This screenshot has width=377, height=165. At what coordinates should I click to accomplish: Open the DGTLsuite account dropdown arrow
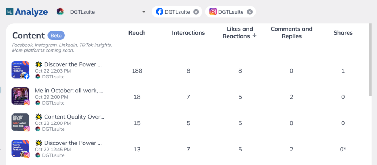click(144, 12)
